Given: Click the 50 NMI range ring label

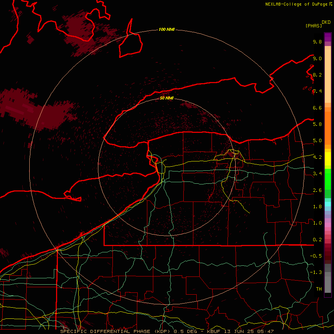Looking at the screenshot, I should pyautogui.click(x=167, y=98).
